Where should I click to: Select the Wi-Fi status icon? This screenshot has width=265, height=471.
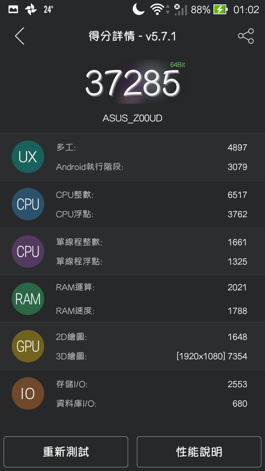click(x=156, y=10)
